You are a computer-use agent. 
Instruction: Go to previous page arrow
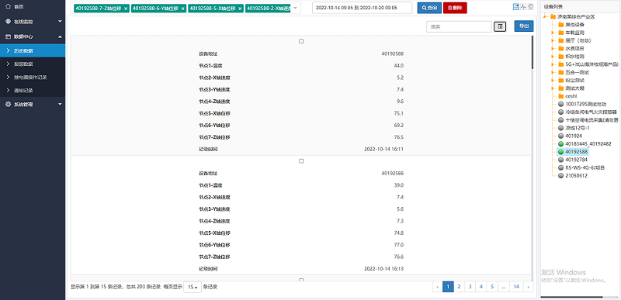437,287
